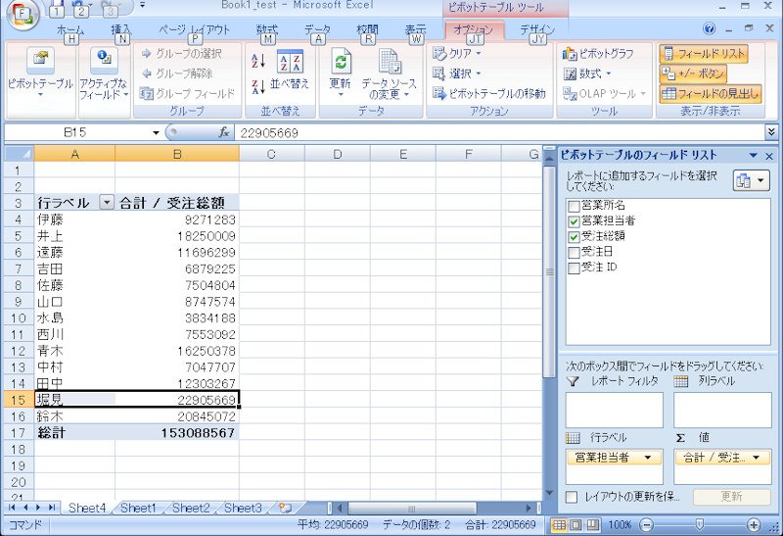Check the 営業所名 field checkbox
The width and height of the screenshot is (783, 536).
[x=574, y=206]
